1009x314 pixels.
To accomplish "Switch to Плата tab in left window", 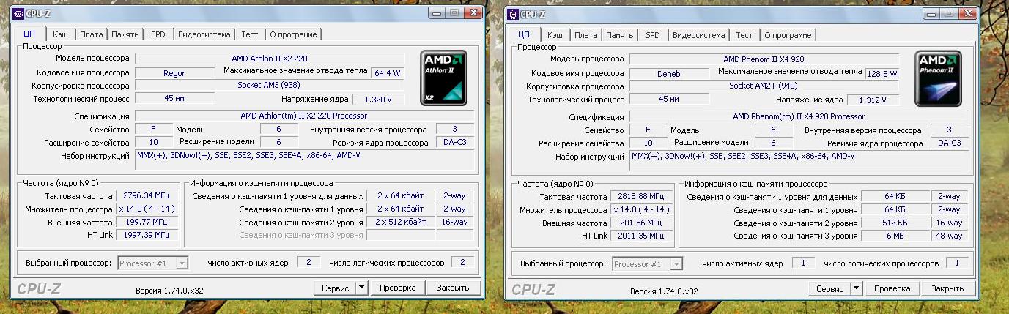I will pyautogui.click(x=91, y=34).
